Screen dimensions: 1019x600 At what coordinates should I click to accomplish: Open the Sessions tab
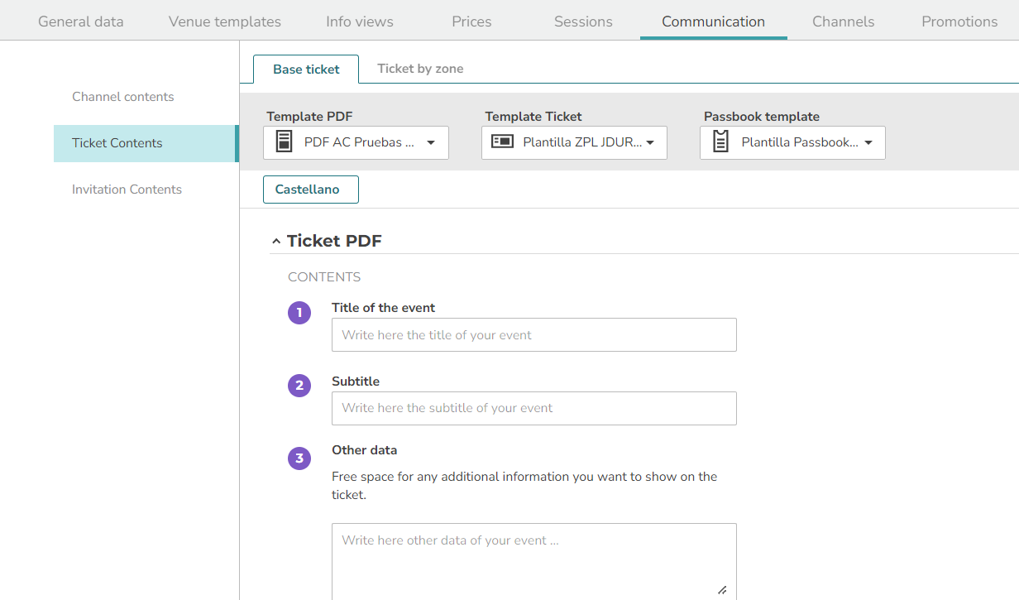583,22
